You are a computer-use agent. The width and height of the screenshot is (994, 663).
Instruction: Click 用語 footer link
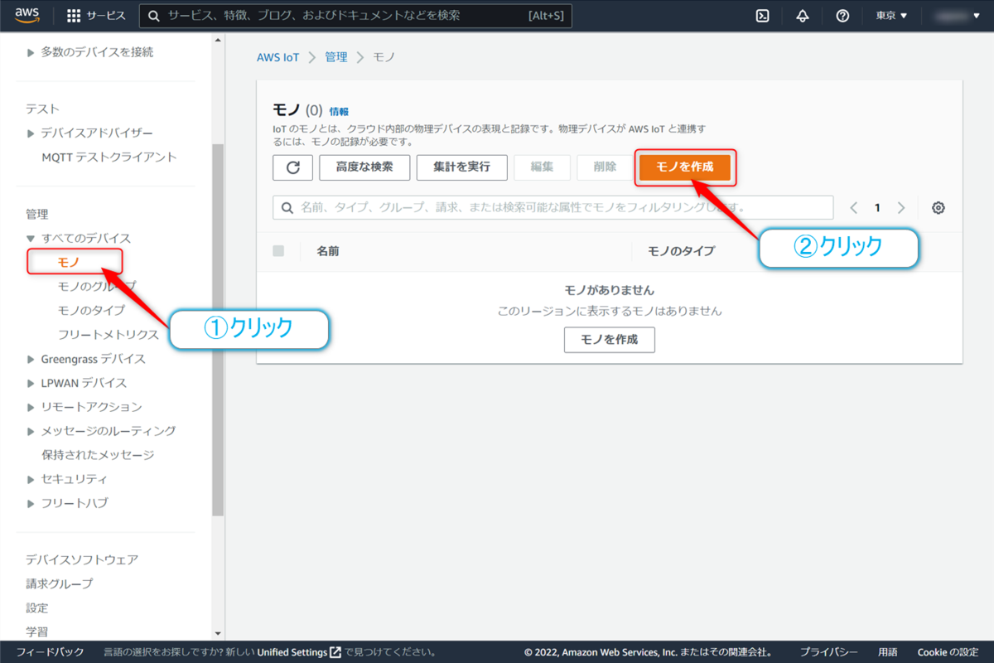coord(888,652)
